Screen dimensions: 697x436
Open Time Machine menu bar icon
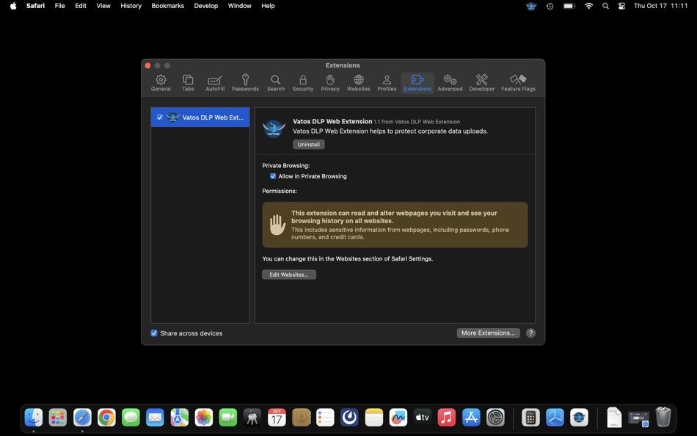(550, 6)
